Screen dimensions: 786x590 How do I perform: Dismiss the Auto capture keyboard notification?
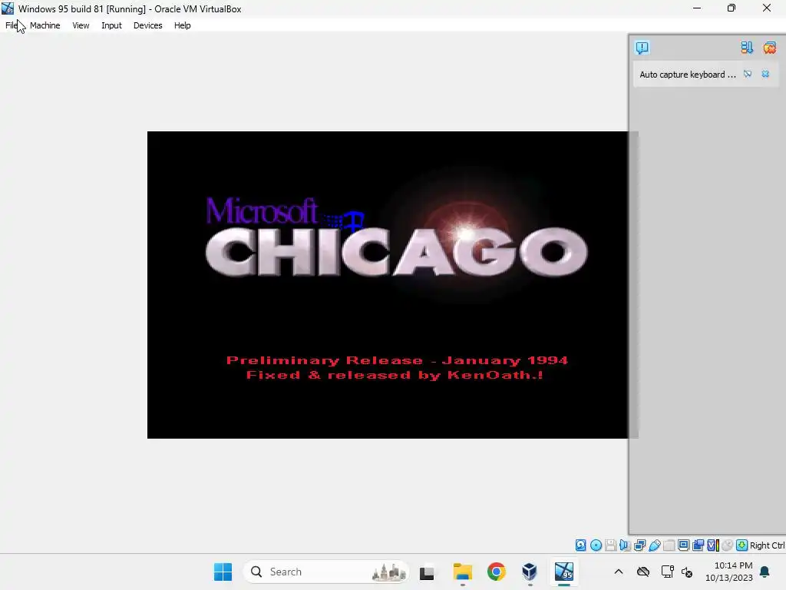click(765, 75)
